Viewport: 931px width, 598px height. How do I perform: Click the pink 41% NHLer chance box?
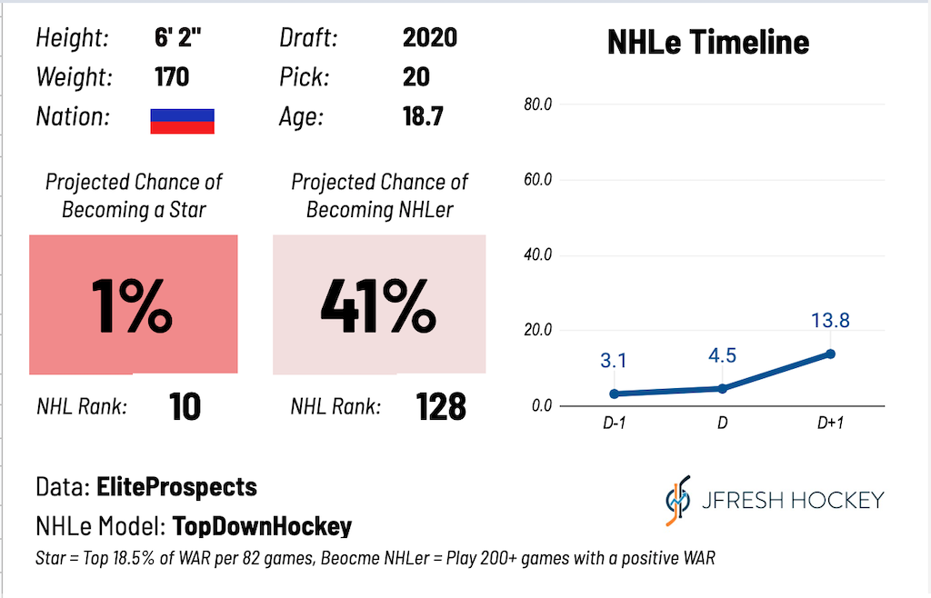379,304
